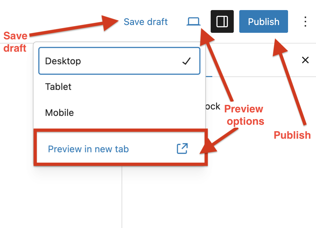
Task: Select Mobile preview option
Action: tap(119, 113)
